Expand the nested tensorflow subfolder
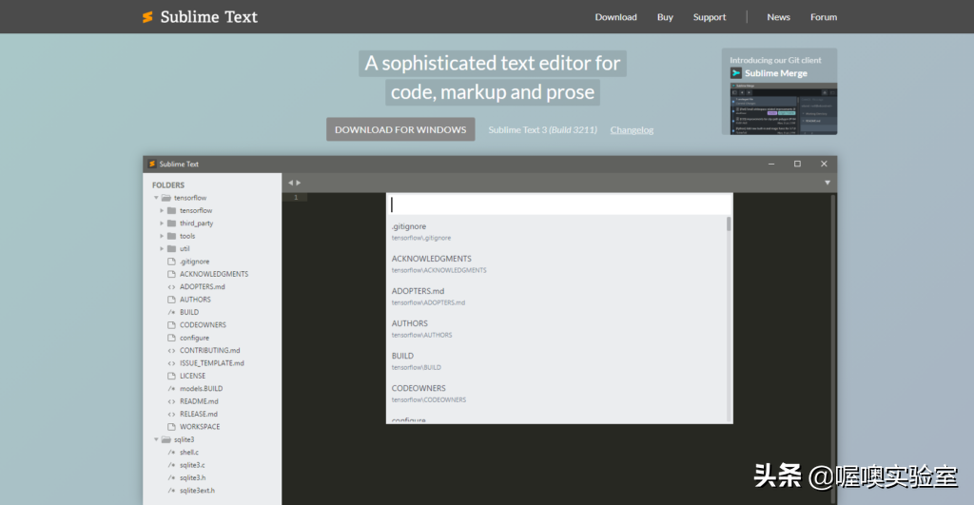Viewport: 974px width, 505px height. tap(162, 210)
